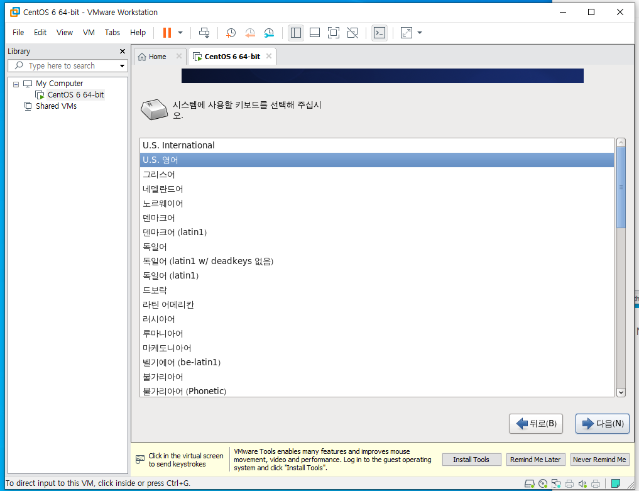Select the 그리스어 keyboard row
Image resolution: width=639 pixels, height=491 pixels.
tap(376, 175)
